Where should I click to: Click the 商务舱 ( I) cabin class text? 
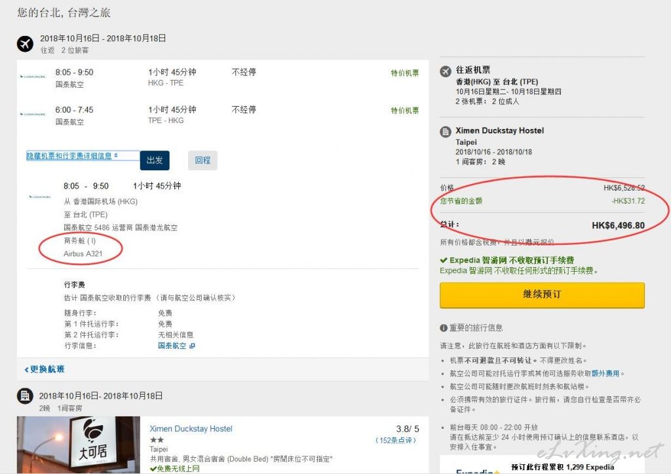(x=80, y=241)
